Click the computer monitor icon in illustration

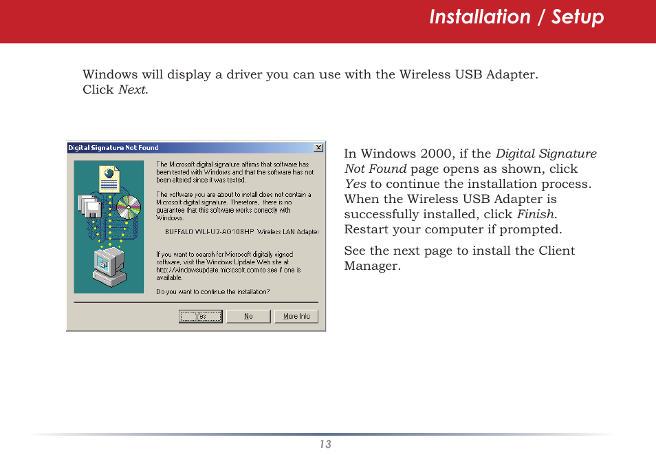(x=109, y=267)
